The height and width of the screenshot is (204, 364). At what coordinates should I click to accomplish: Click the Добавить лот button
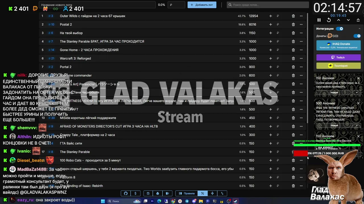tap(202, 5)
